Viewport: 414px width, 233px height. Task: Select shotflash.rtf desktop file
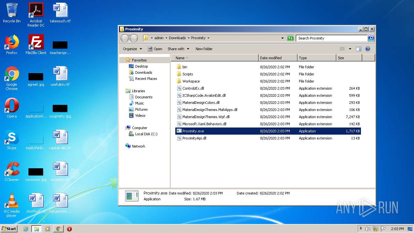(x=36, y=203)
